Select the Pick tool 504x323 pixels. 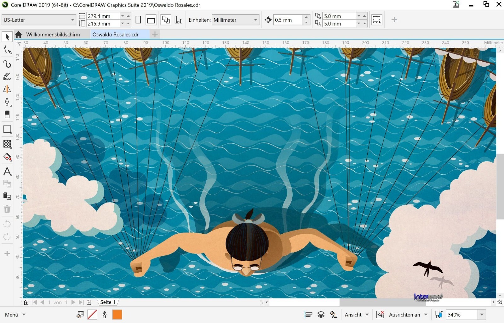pos(7,36)
